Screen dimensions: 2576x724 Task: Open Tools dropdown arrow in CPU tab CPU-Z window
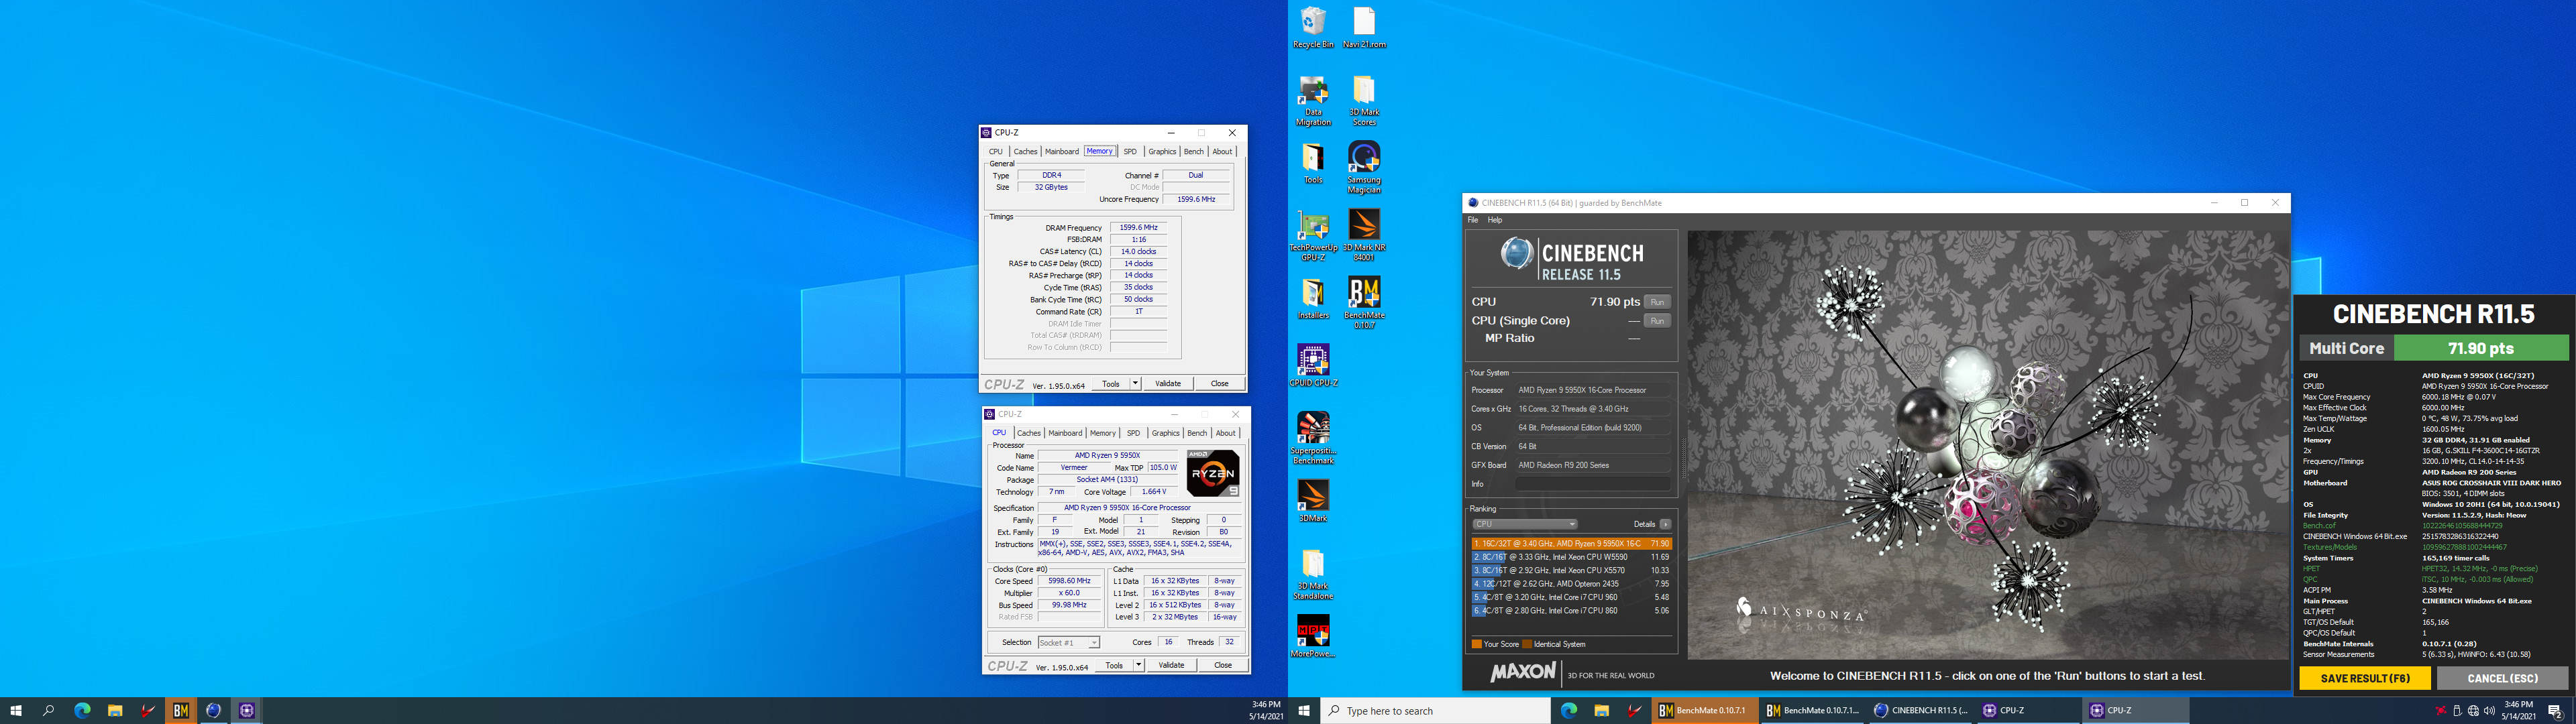click(1138, 665)
